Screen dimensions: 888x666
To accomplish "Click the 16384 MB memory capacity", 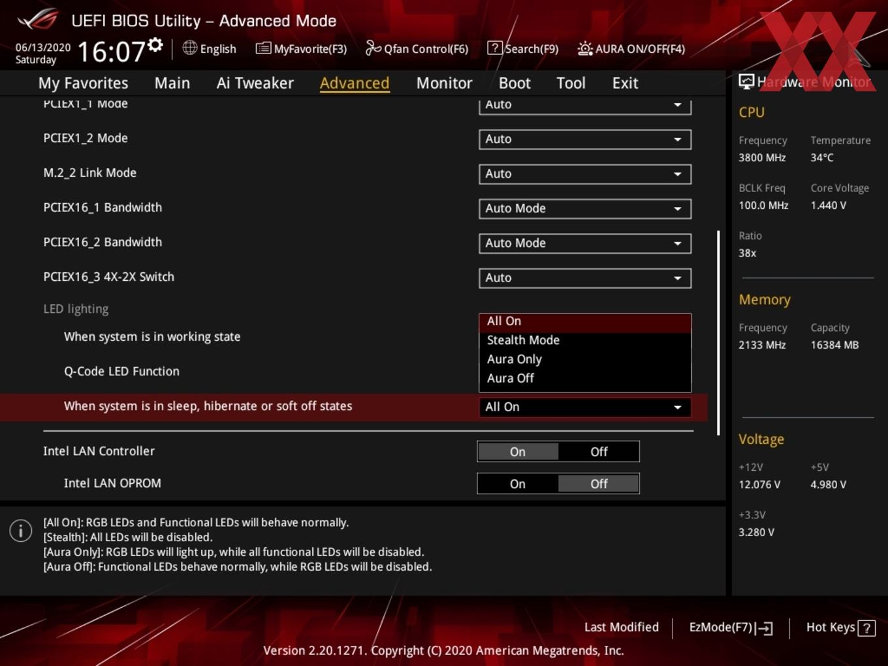I will 834,345.
